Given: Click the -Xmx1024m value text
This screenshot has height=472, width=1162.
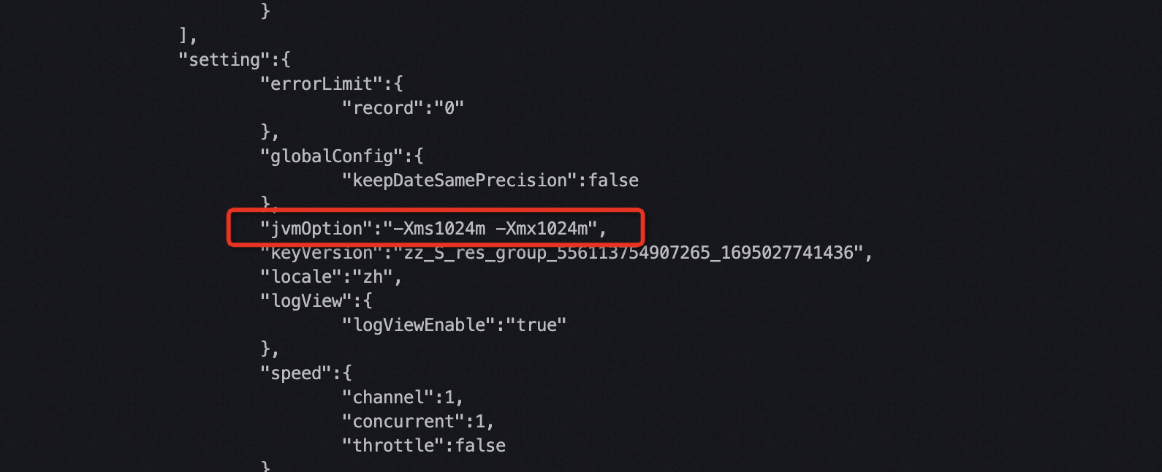Looking at the screenshot, I should coord(542,229).
